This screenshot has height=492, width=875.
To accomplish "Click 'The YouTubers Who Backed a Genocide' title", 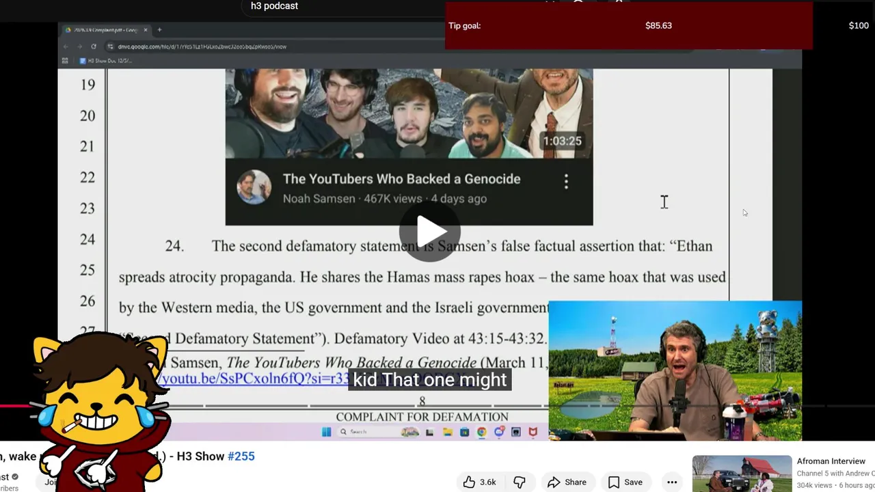I will 401,179.
